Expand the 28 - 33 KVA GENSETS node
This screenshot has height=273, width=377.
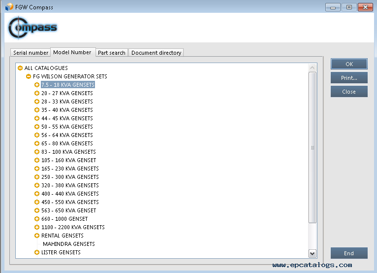37,102
